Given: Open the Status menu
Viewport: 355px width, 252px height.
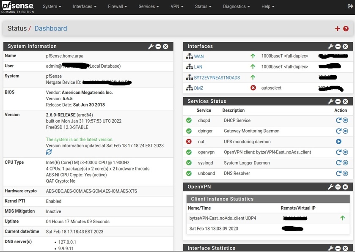Looking at the screenshot, I should coord(203,7).
